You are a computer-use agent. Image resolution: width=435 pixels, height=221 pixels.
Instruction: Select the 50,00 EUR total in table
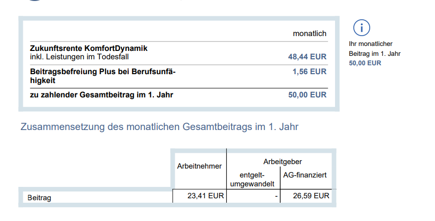307,94
